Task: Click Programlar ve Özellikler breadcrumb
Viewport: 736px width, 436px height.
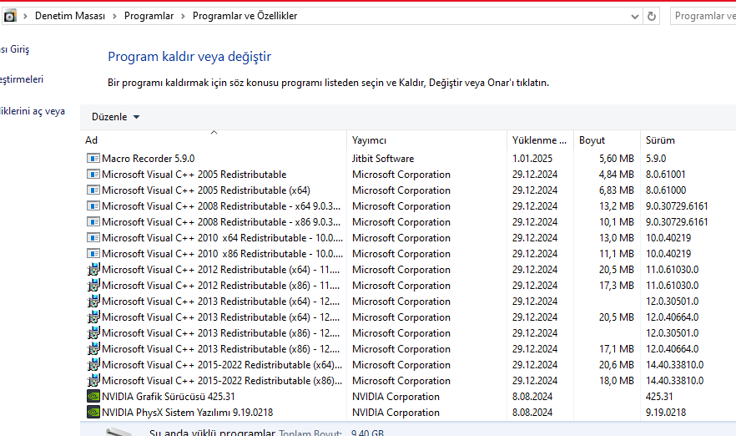Action: pyautogui.click(x=245, y=16)
